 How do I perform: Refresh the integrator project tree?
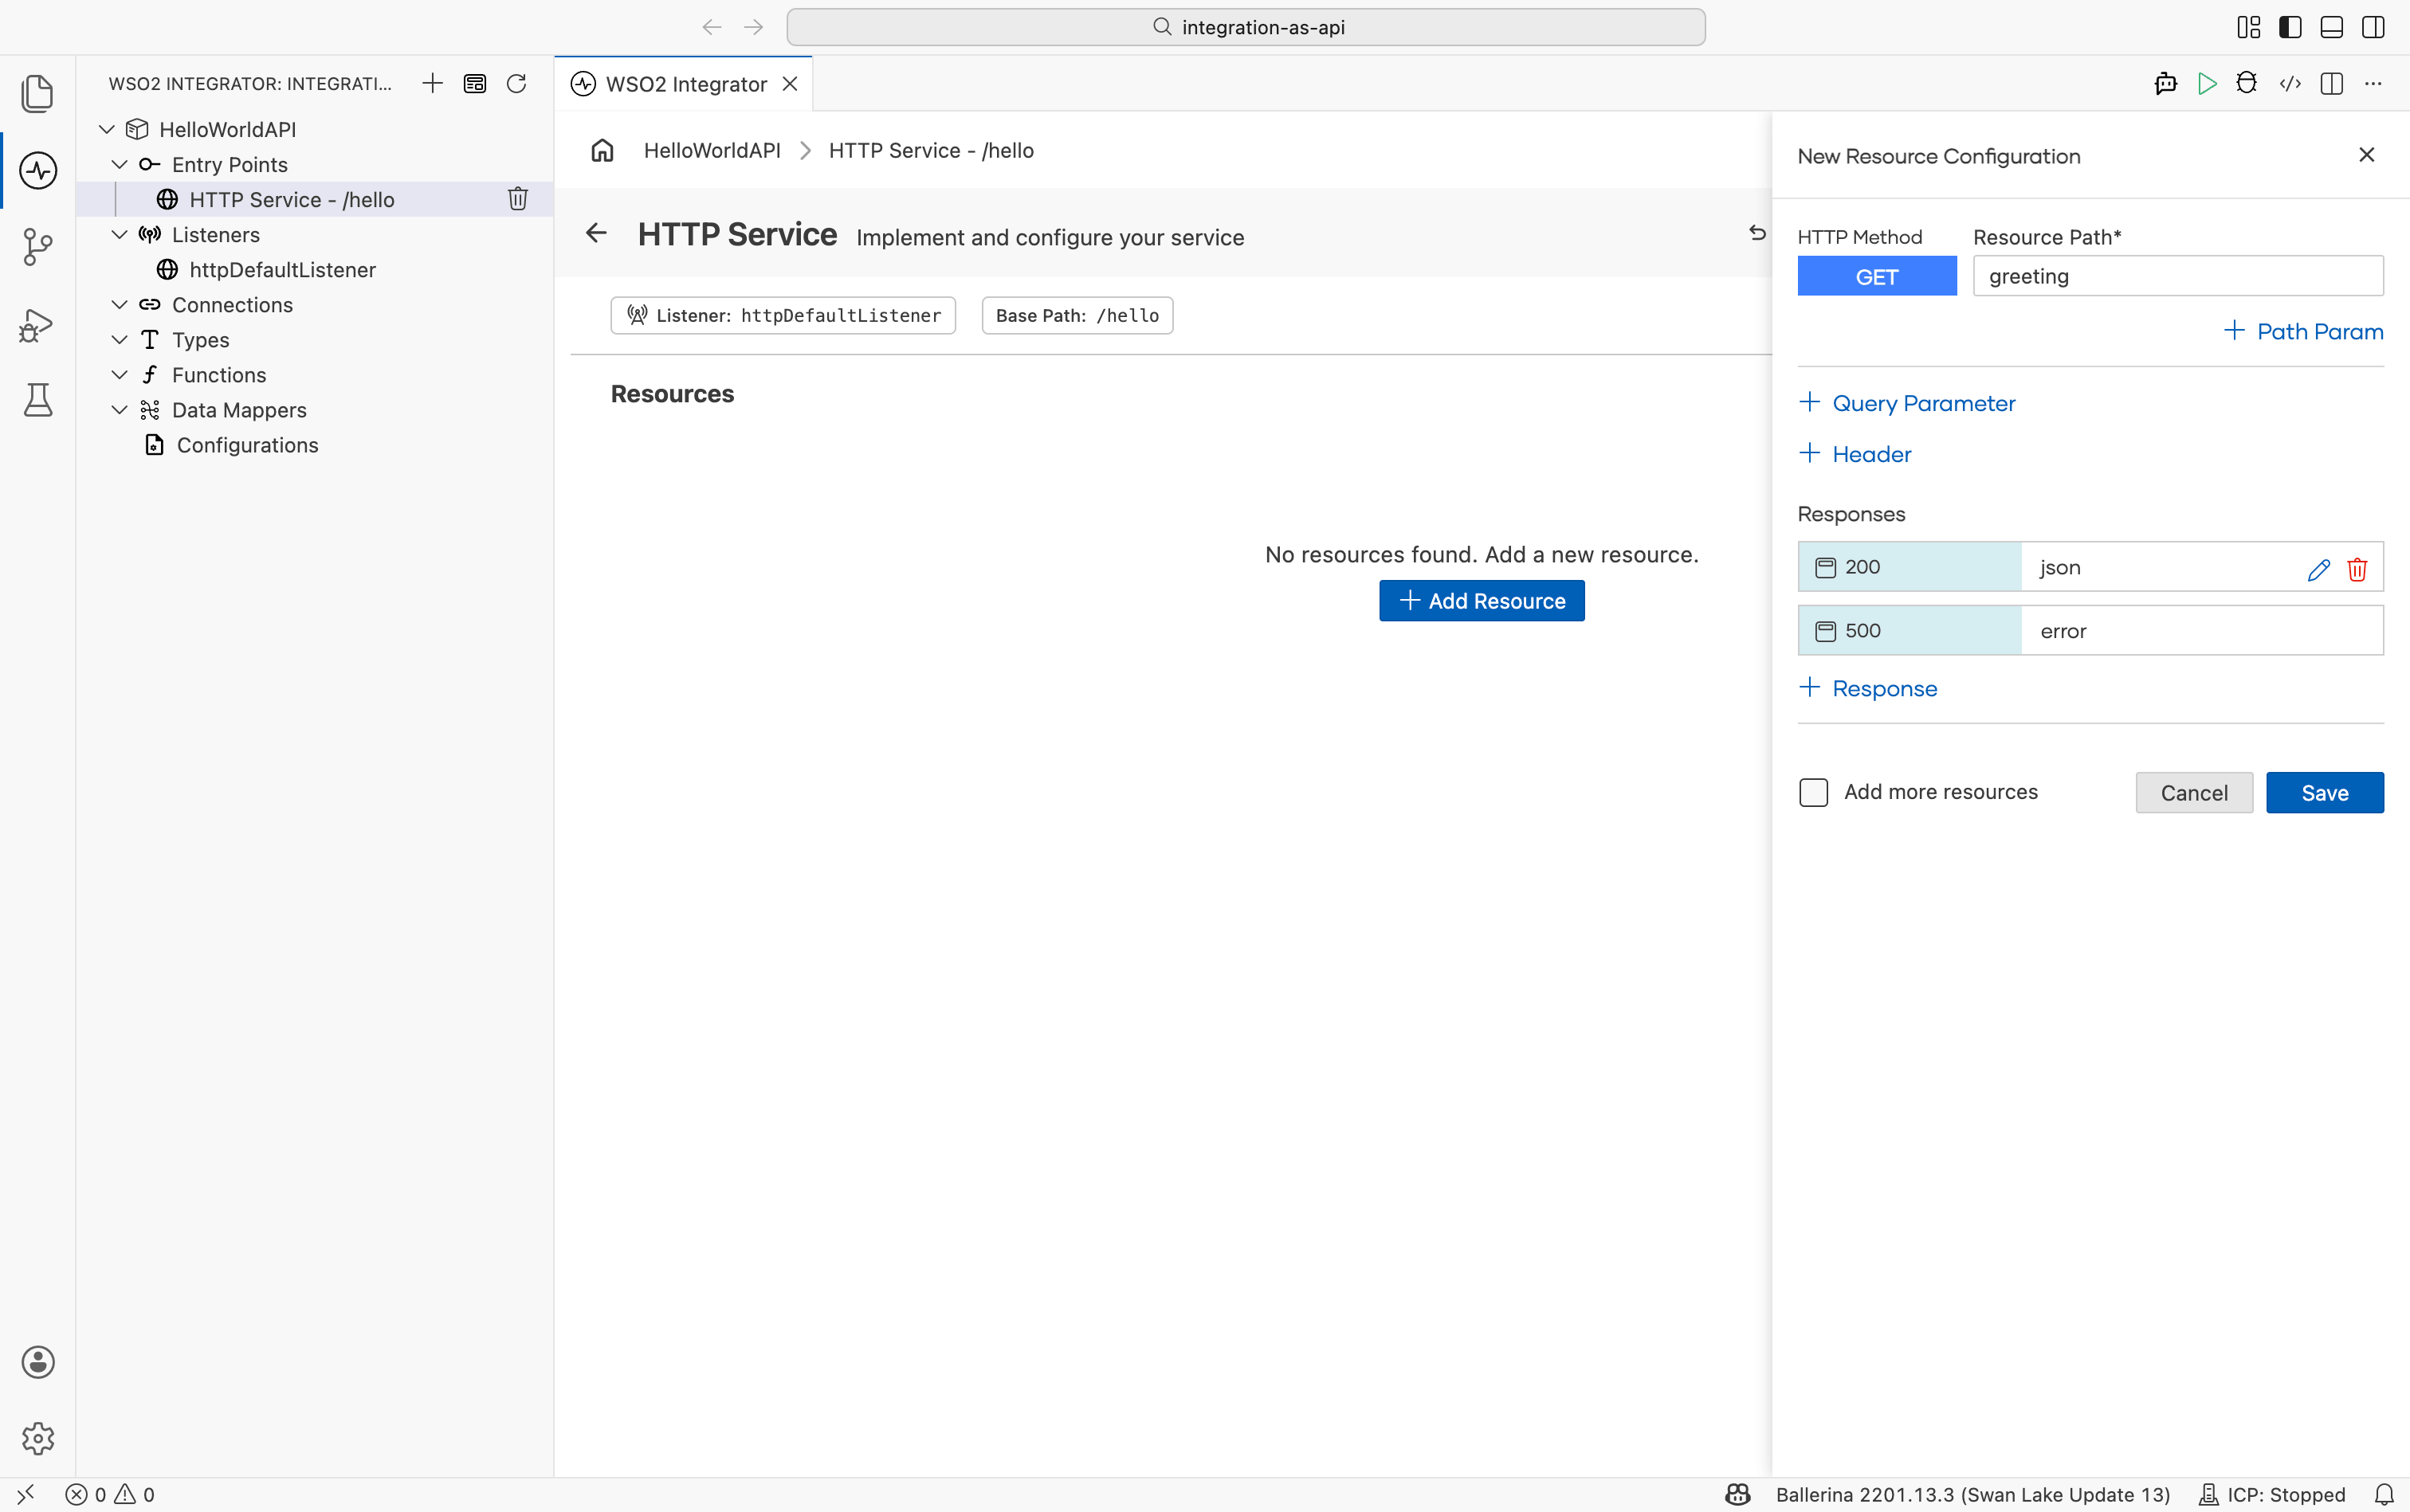click(x=516, y=83)
